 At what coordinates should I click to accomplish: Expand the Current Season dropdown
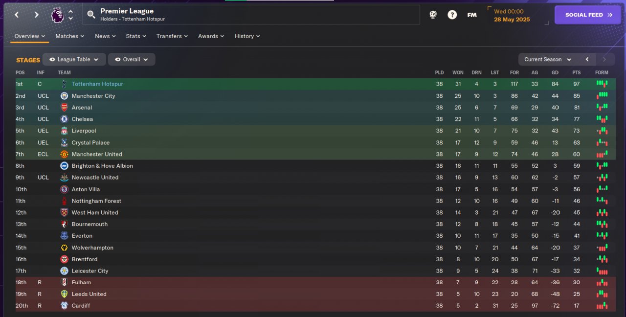point(548,59)
